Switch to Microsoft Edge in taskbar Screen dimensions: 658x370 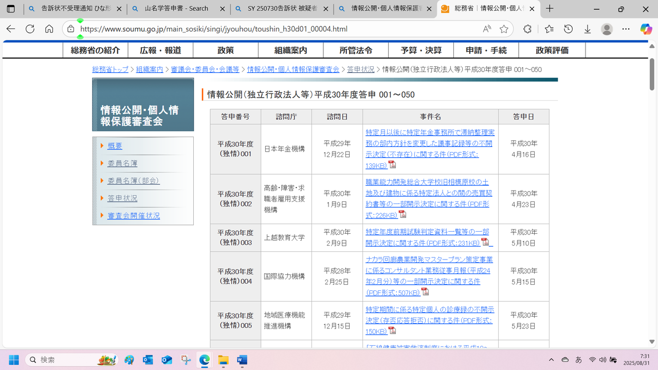point(204,360)
